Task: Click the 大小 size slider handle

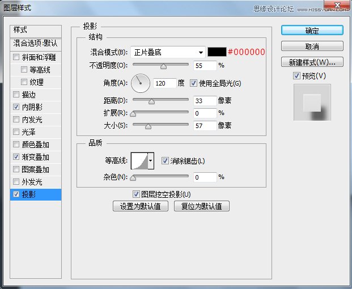Action: [148, 126]
